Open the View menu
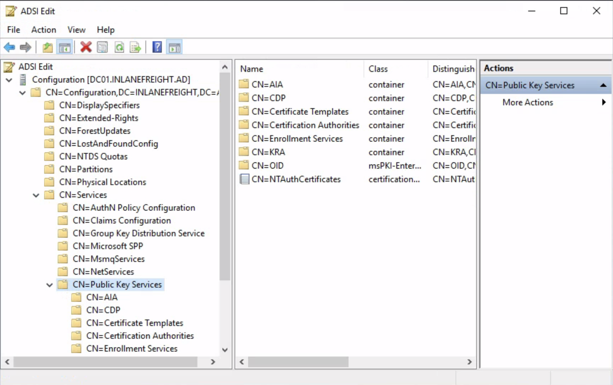The image size is (613, 385). 76,30
